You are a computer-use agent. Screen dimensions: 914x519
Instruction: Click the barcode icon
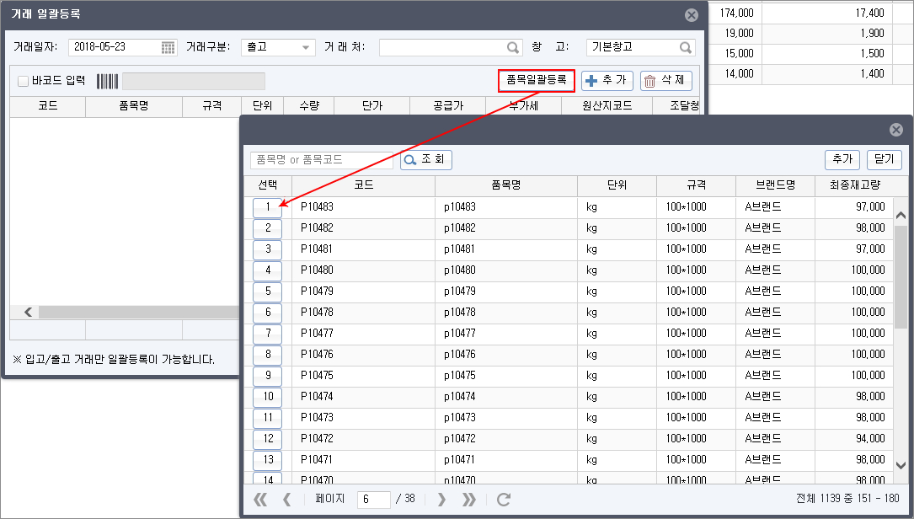point(107,81)
